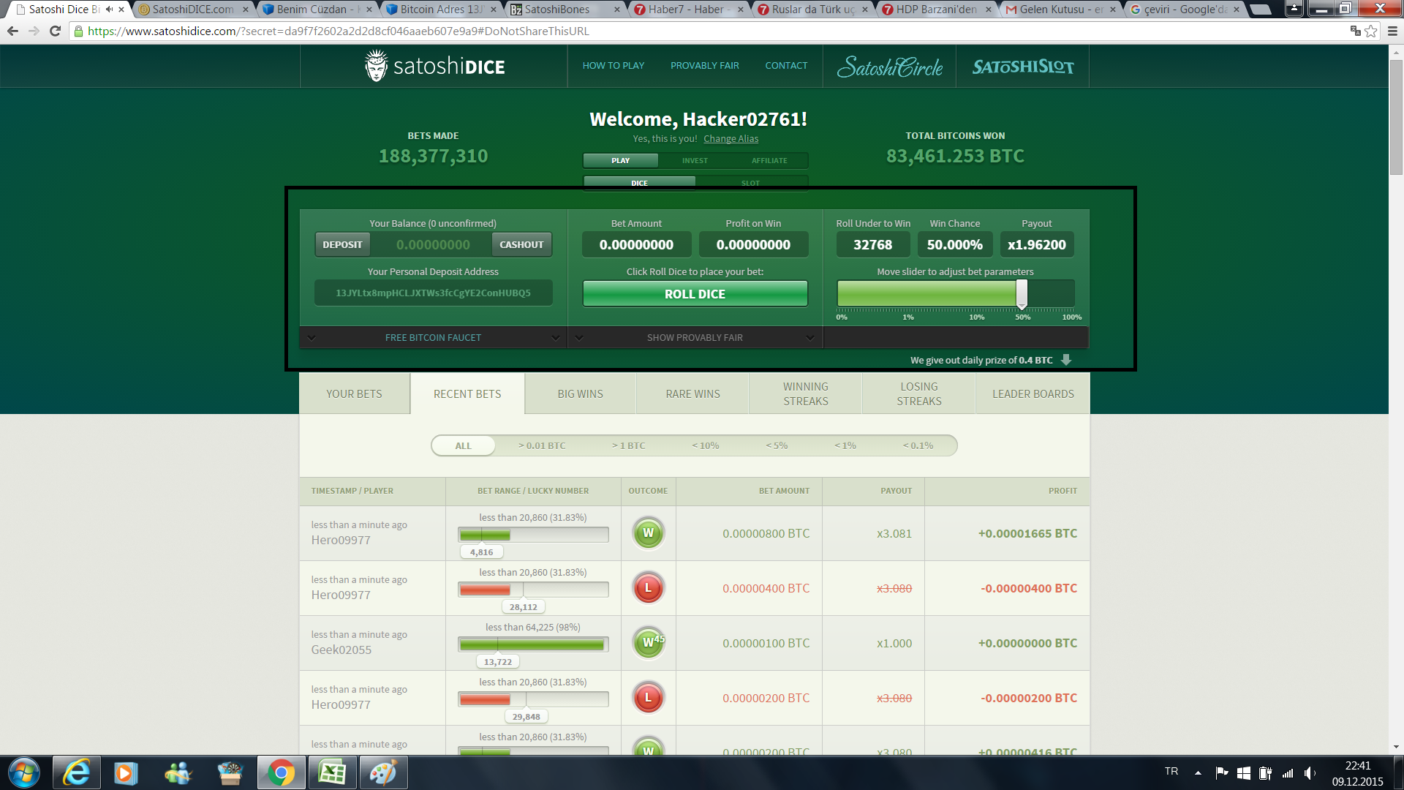The image size is (1404, 790).
Task: Click chevron left of FREE BITCOIN FAUCET
Action: pos(312,337)
